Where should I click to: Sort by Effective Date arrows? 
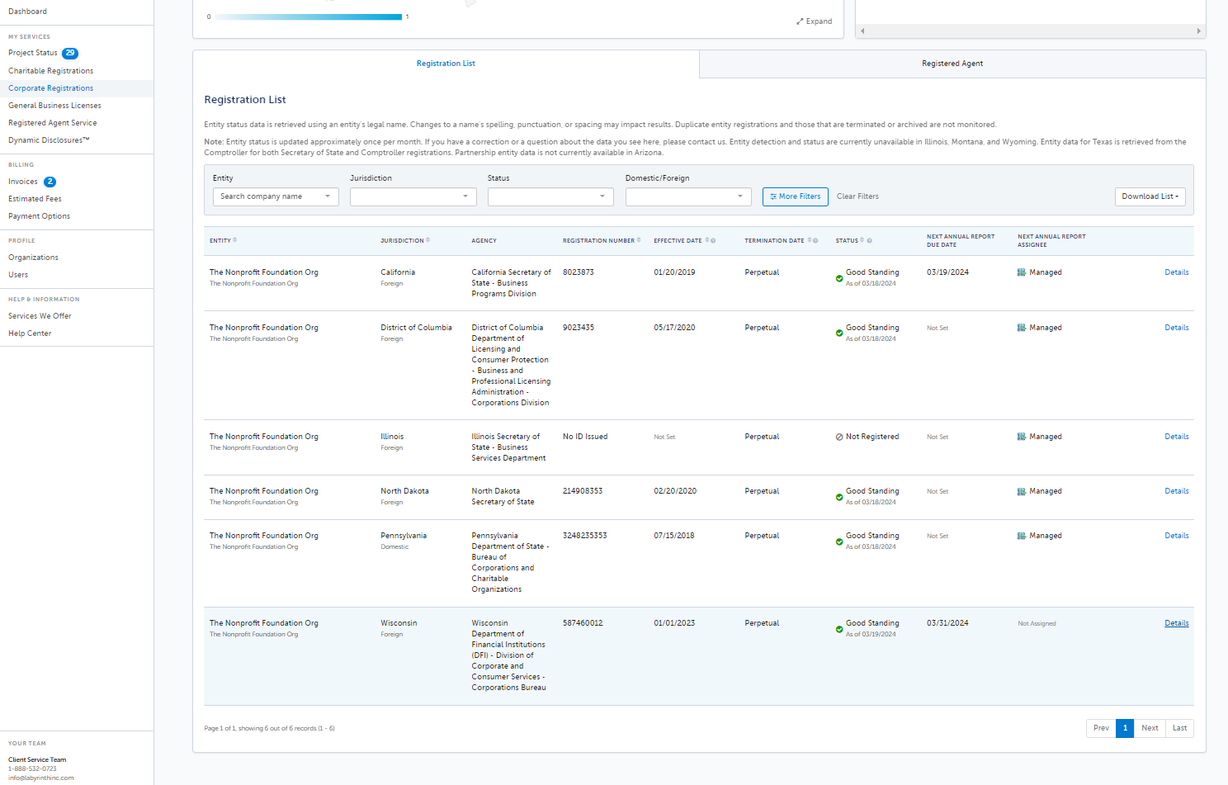(x=707, y=240)
